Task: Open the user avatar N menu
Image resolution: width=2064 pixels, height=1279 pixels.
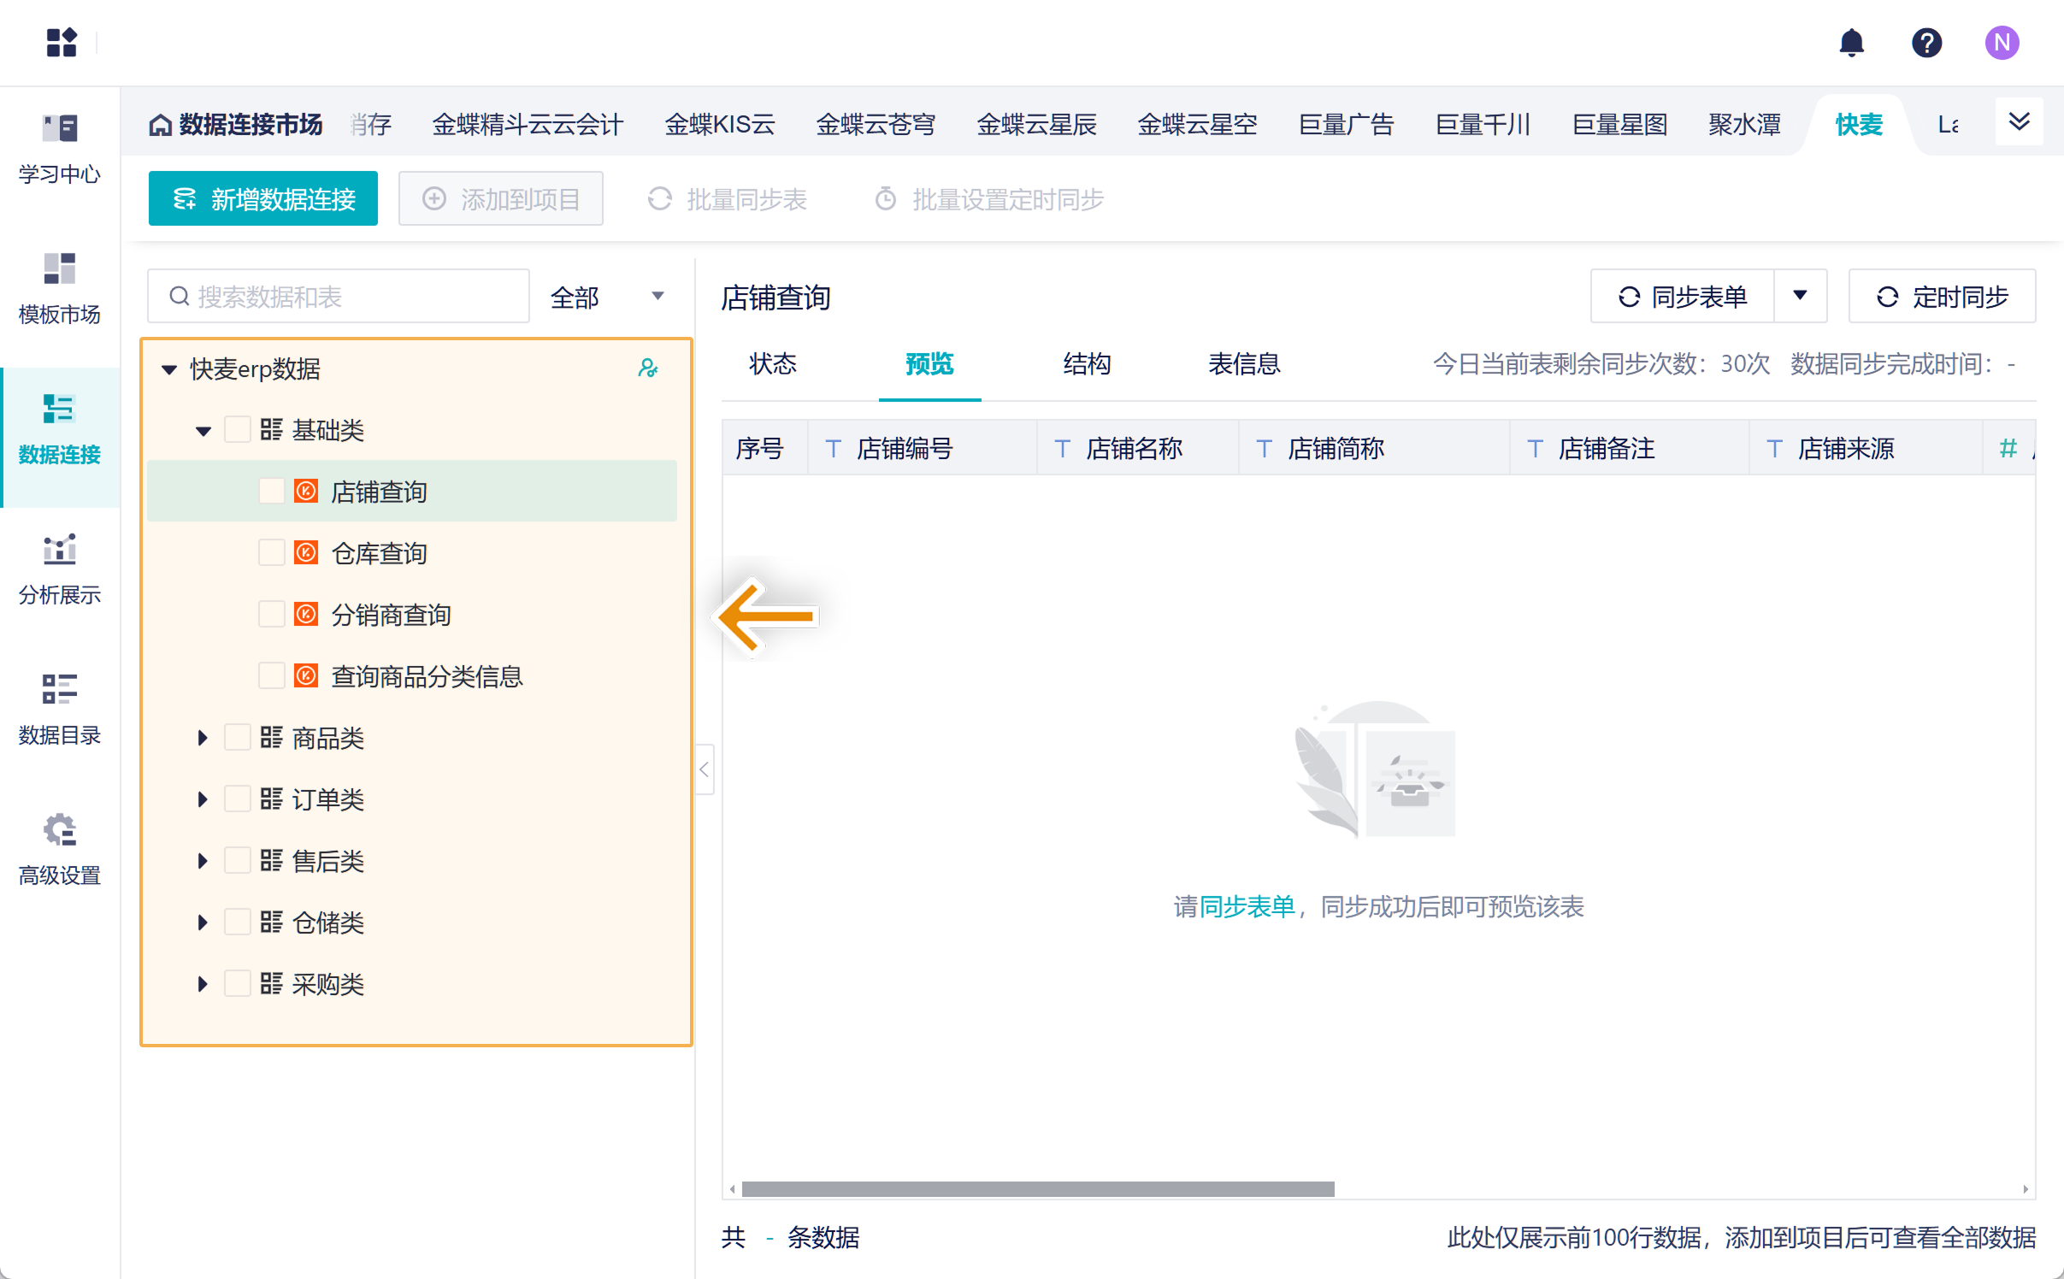Action: pyautogui.click(x=2002, y=43)
